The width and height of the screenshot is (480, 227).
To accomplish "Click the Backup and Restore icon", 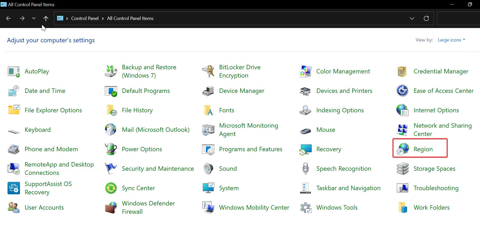I will point(111,71).
